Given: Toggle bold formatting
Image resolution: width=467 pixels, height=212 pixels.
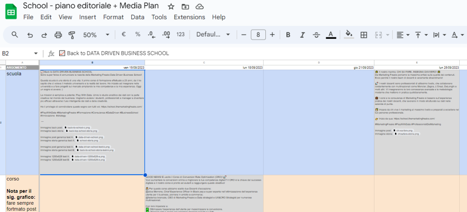Looking at the screenshot, I should pos(288,35).
